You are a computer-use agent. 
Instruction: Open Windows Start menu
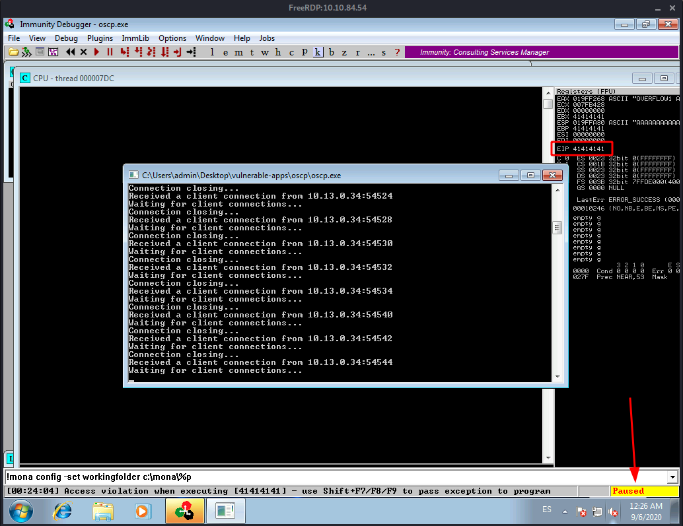pos(20,511)
